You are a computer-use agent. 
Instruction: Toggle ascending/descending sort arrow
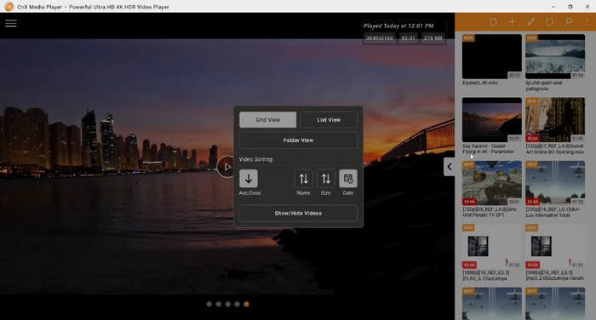tap(249, 179)
